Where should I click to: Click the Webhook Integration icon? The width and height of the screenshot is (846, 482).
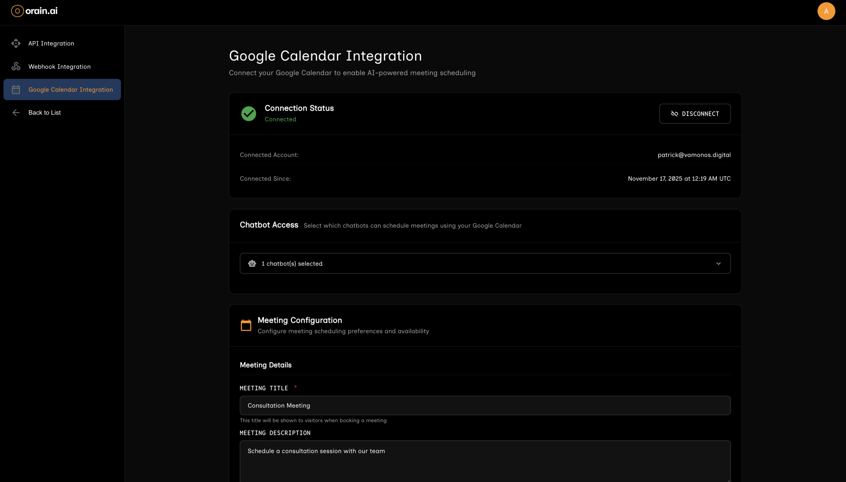(16, 67)
